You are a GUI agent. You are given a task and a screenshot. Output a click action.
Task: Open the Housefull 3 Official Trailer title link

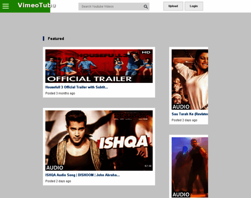77,87
